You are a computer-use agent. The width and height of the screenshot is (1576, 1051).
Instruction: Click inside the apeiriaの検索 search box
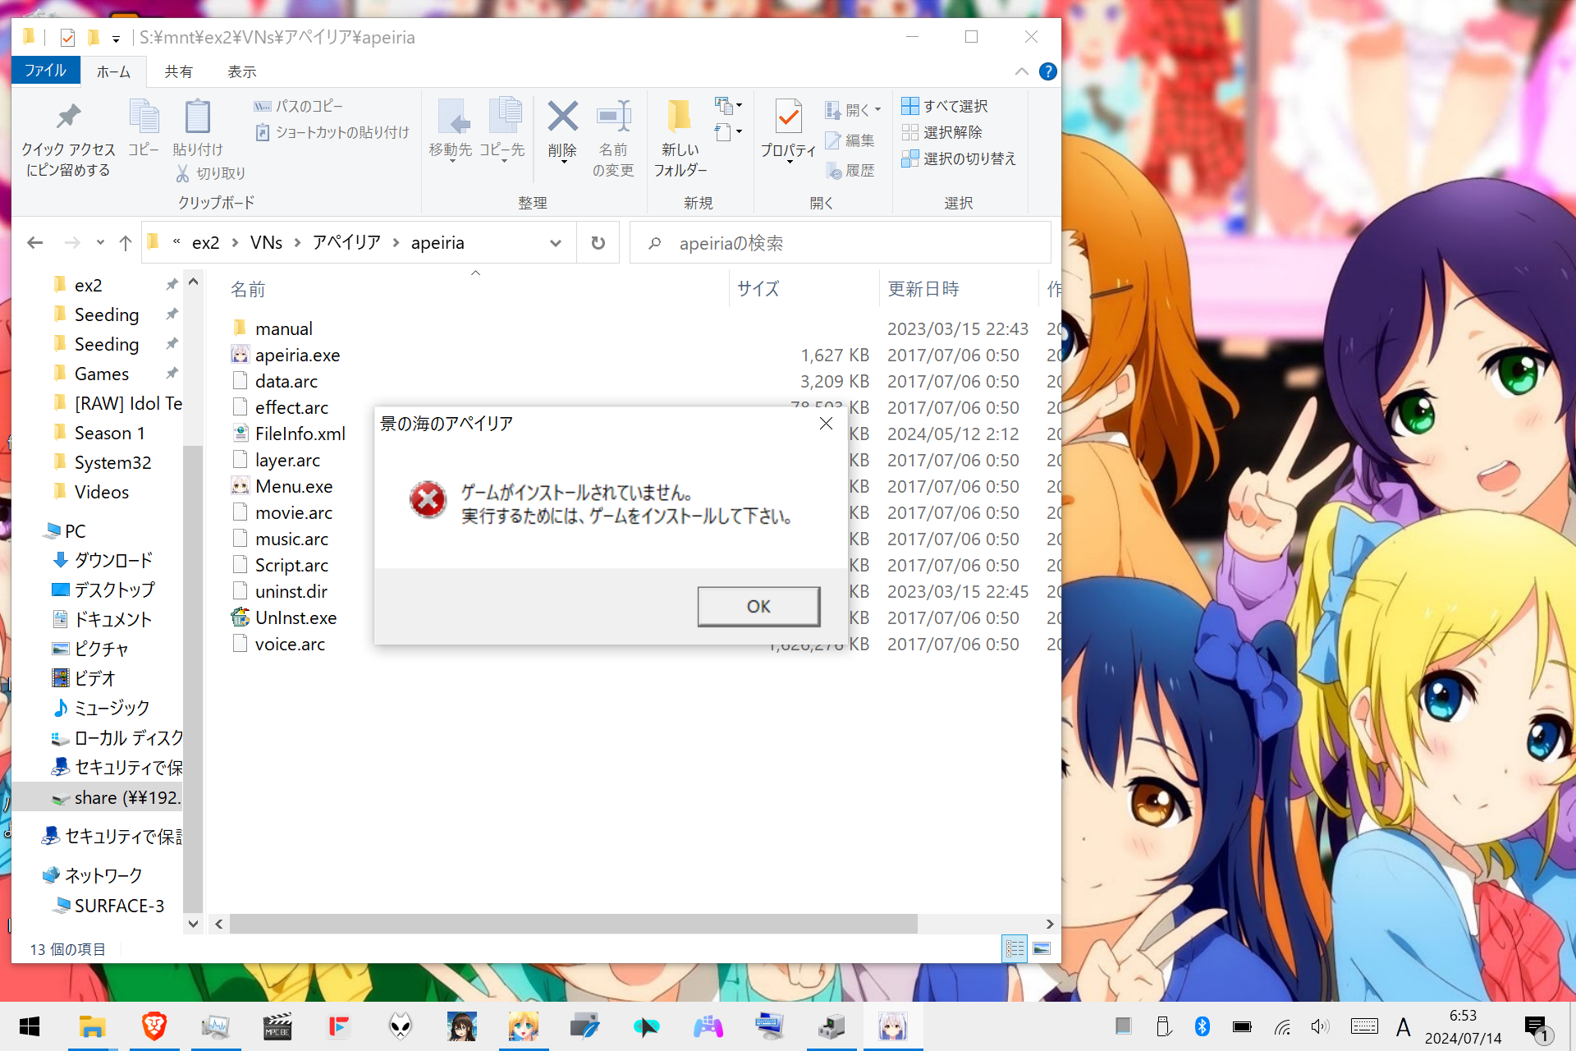point(821,243)
